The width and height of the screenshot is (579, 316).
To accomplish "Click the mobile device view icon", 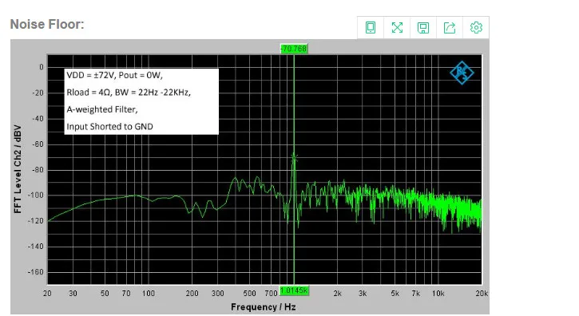I will (x=371, y=28).
